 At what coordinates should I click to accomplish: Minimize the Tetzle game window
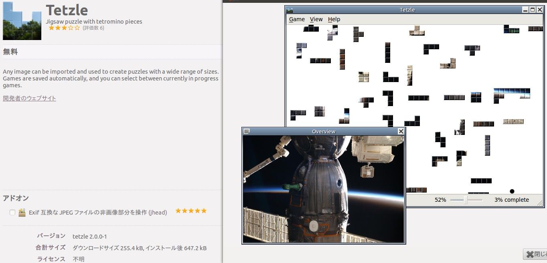(525, 10)
